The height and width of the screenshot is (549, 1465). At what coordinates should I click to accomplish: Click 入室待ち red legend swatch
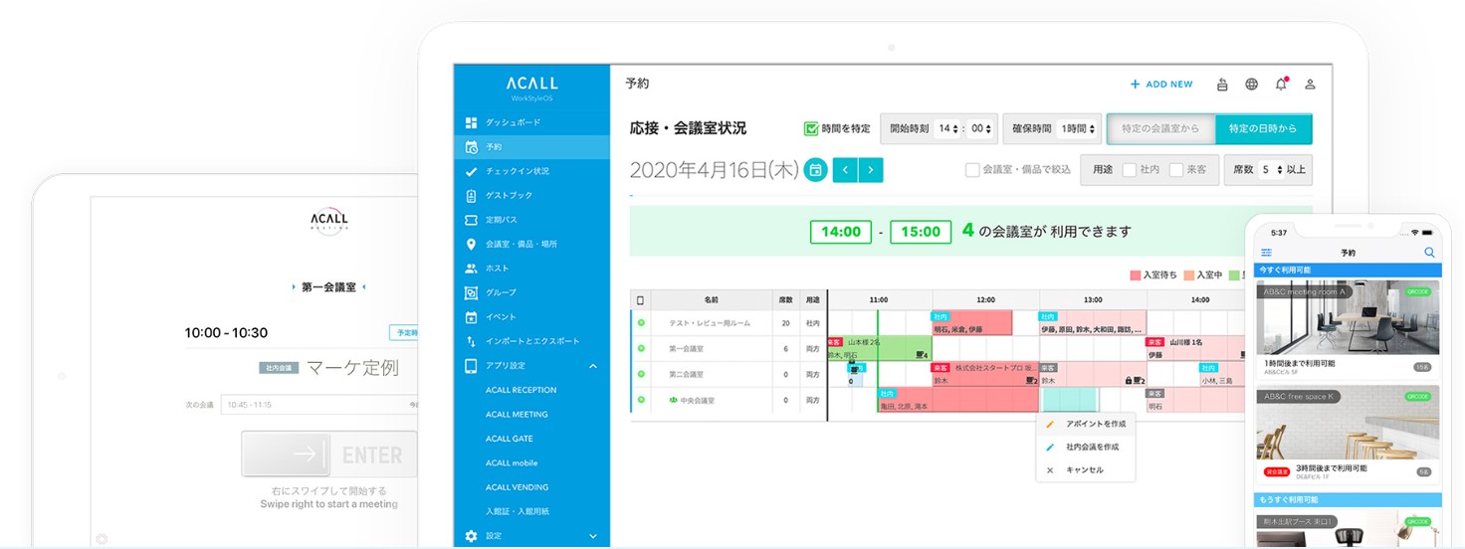point(1135,274)
